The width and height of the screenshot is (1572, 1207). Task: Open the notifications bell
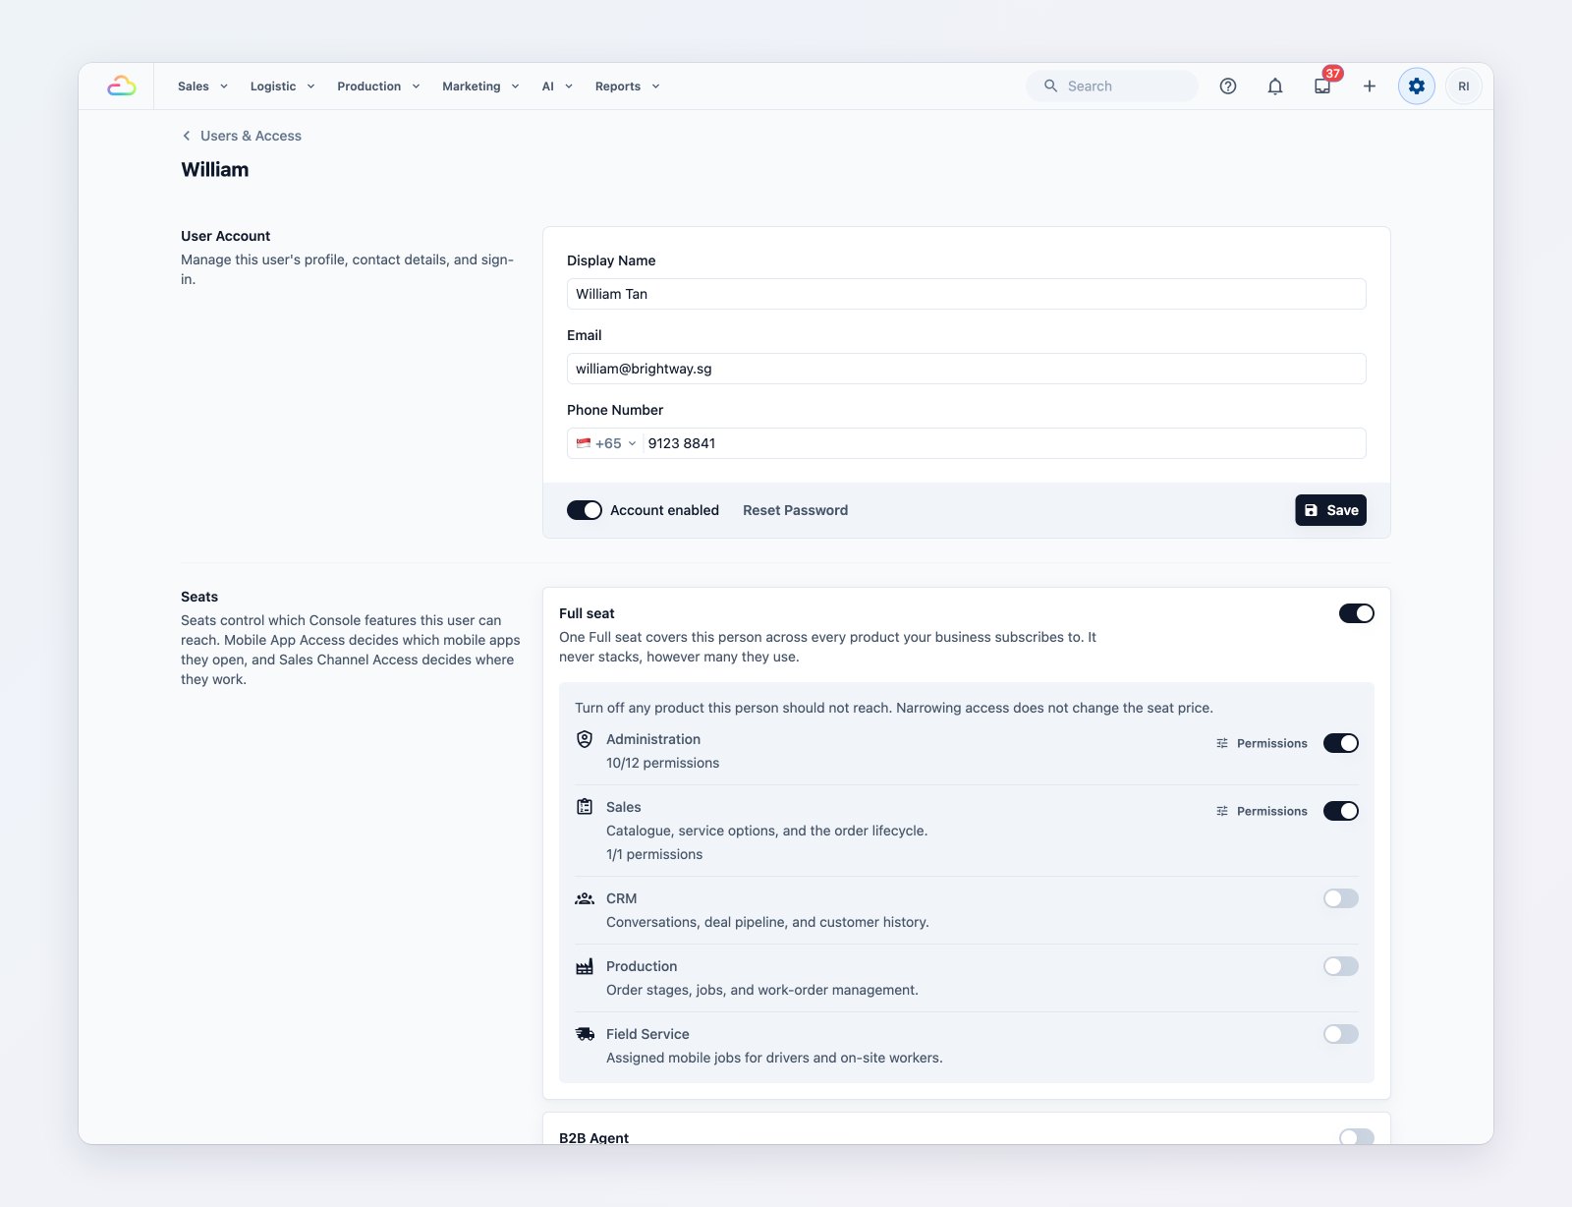[x=1275, y=86]
